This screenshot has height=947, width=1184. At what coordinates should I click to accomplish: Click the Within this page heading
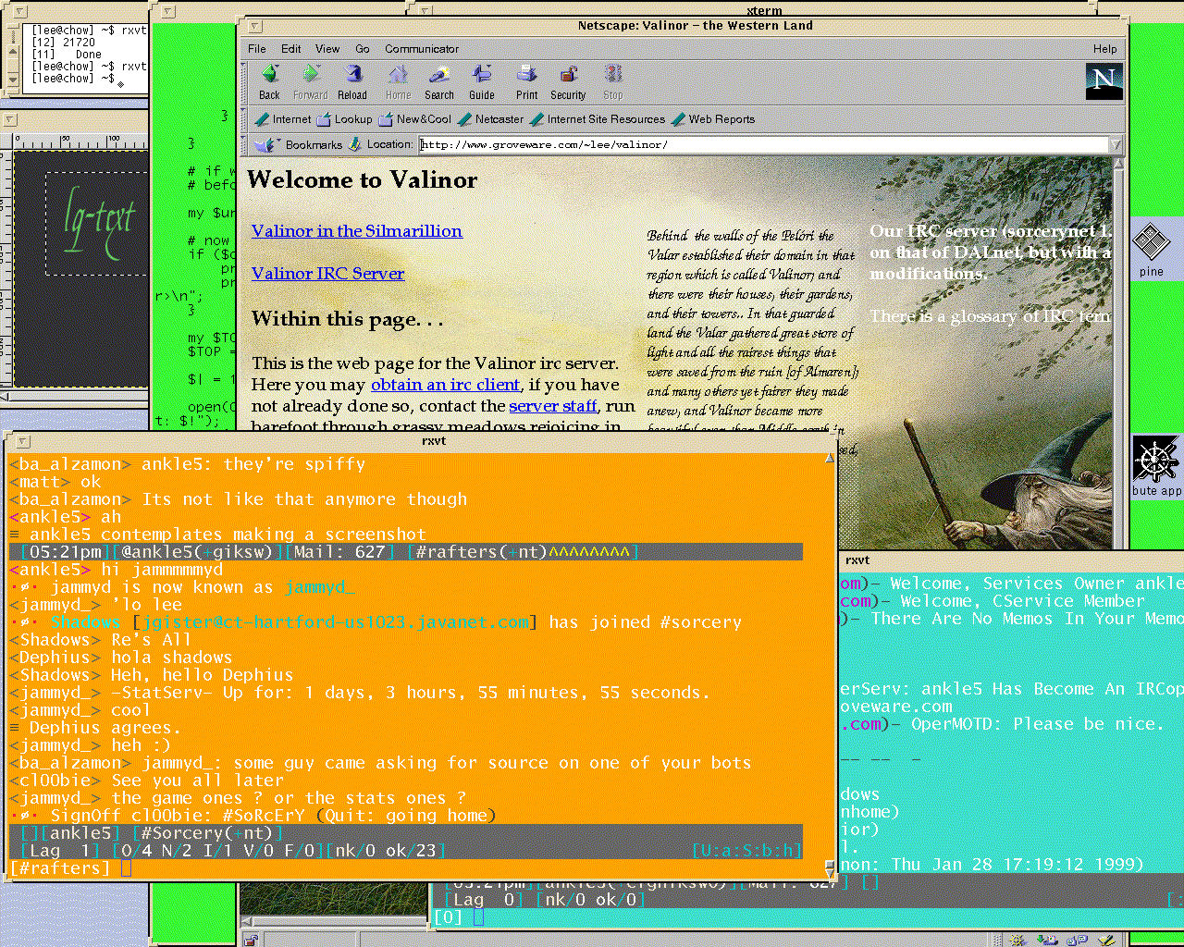coord(347,319)
